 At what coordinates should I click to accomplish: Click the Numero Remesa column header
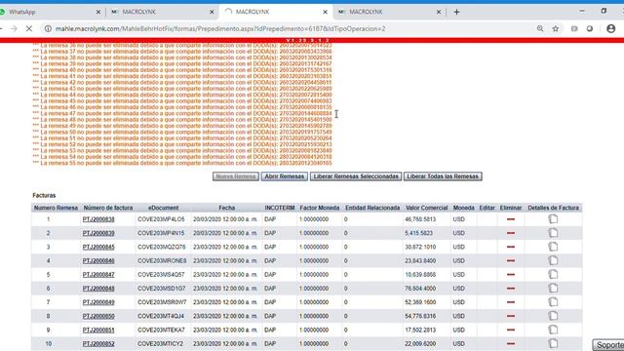(56, 208)
